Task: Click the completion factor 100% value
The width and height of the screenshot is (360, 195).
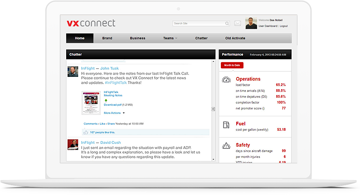Action: (281, 102)
